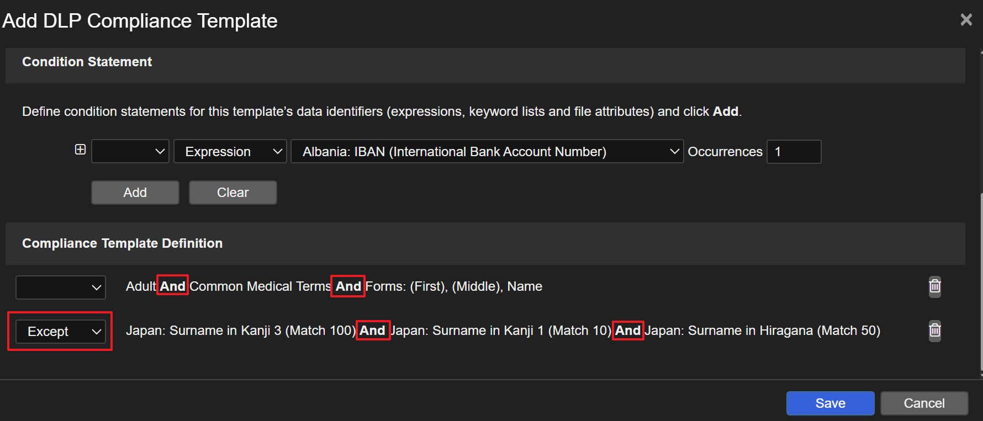The height and width of the screenshot is (421, 983).
Task: Click the Occurrences number field
Action: (x=794, y=151)
